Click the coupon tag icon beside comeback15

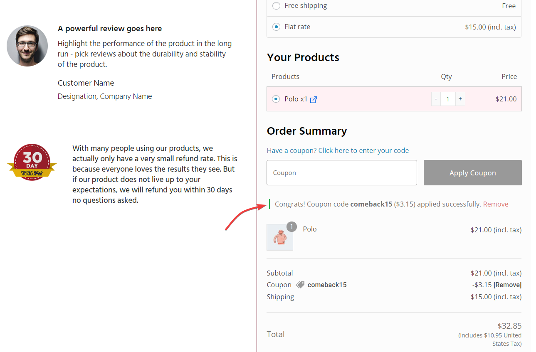(300, 284)
